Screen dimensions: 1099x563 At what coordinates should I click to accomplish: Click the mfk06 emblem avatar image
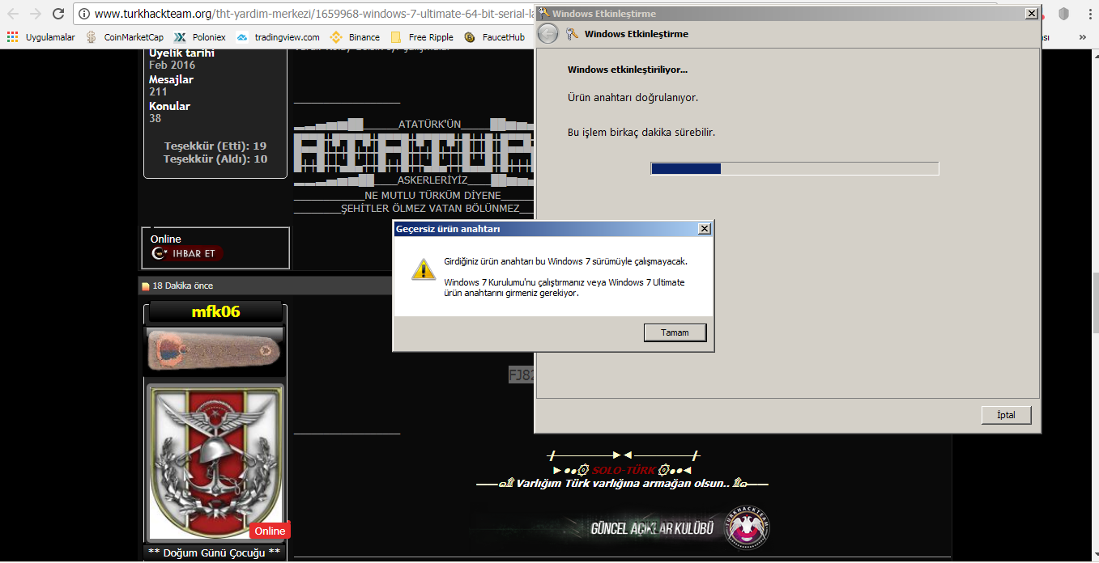click(215, 462)
